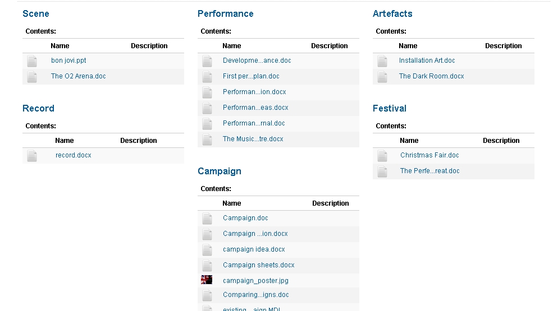Go to the Artefacts folder
Viewport: 553px width, 311px height.
coord(392,13)
